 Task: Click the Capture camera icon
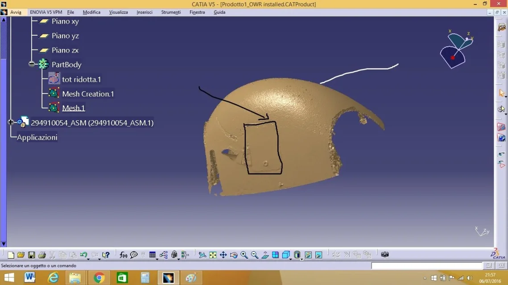[384, 255]
